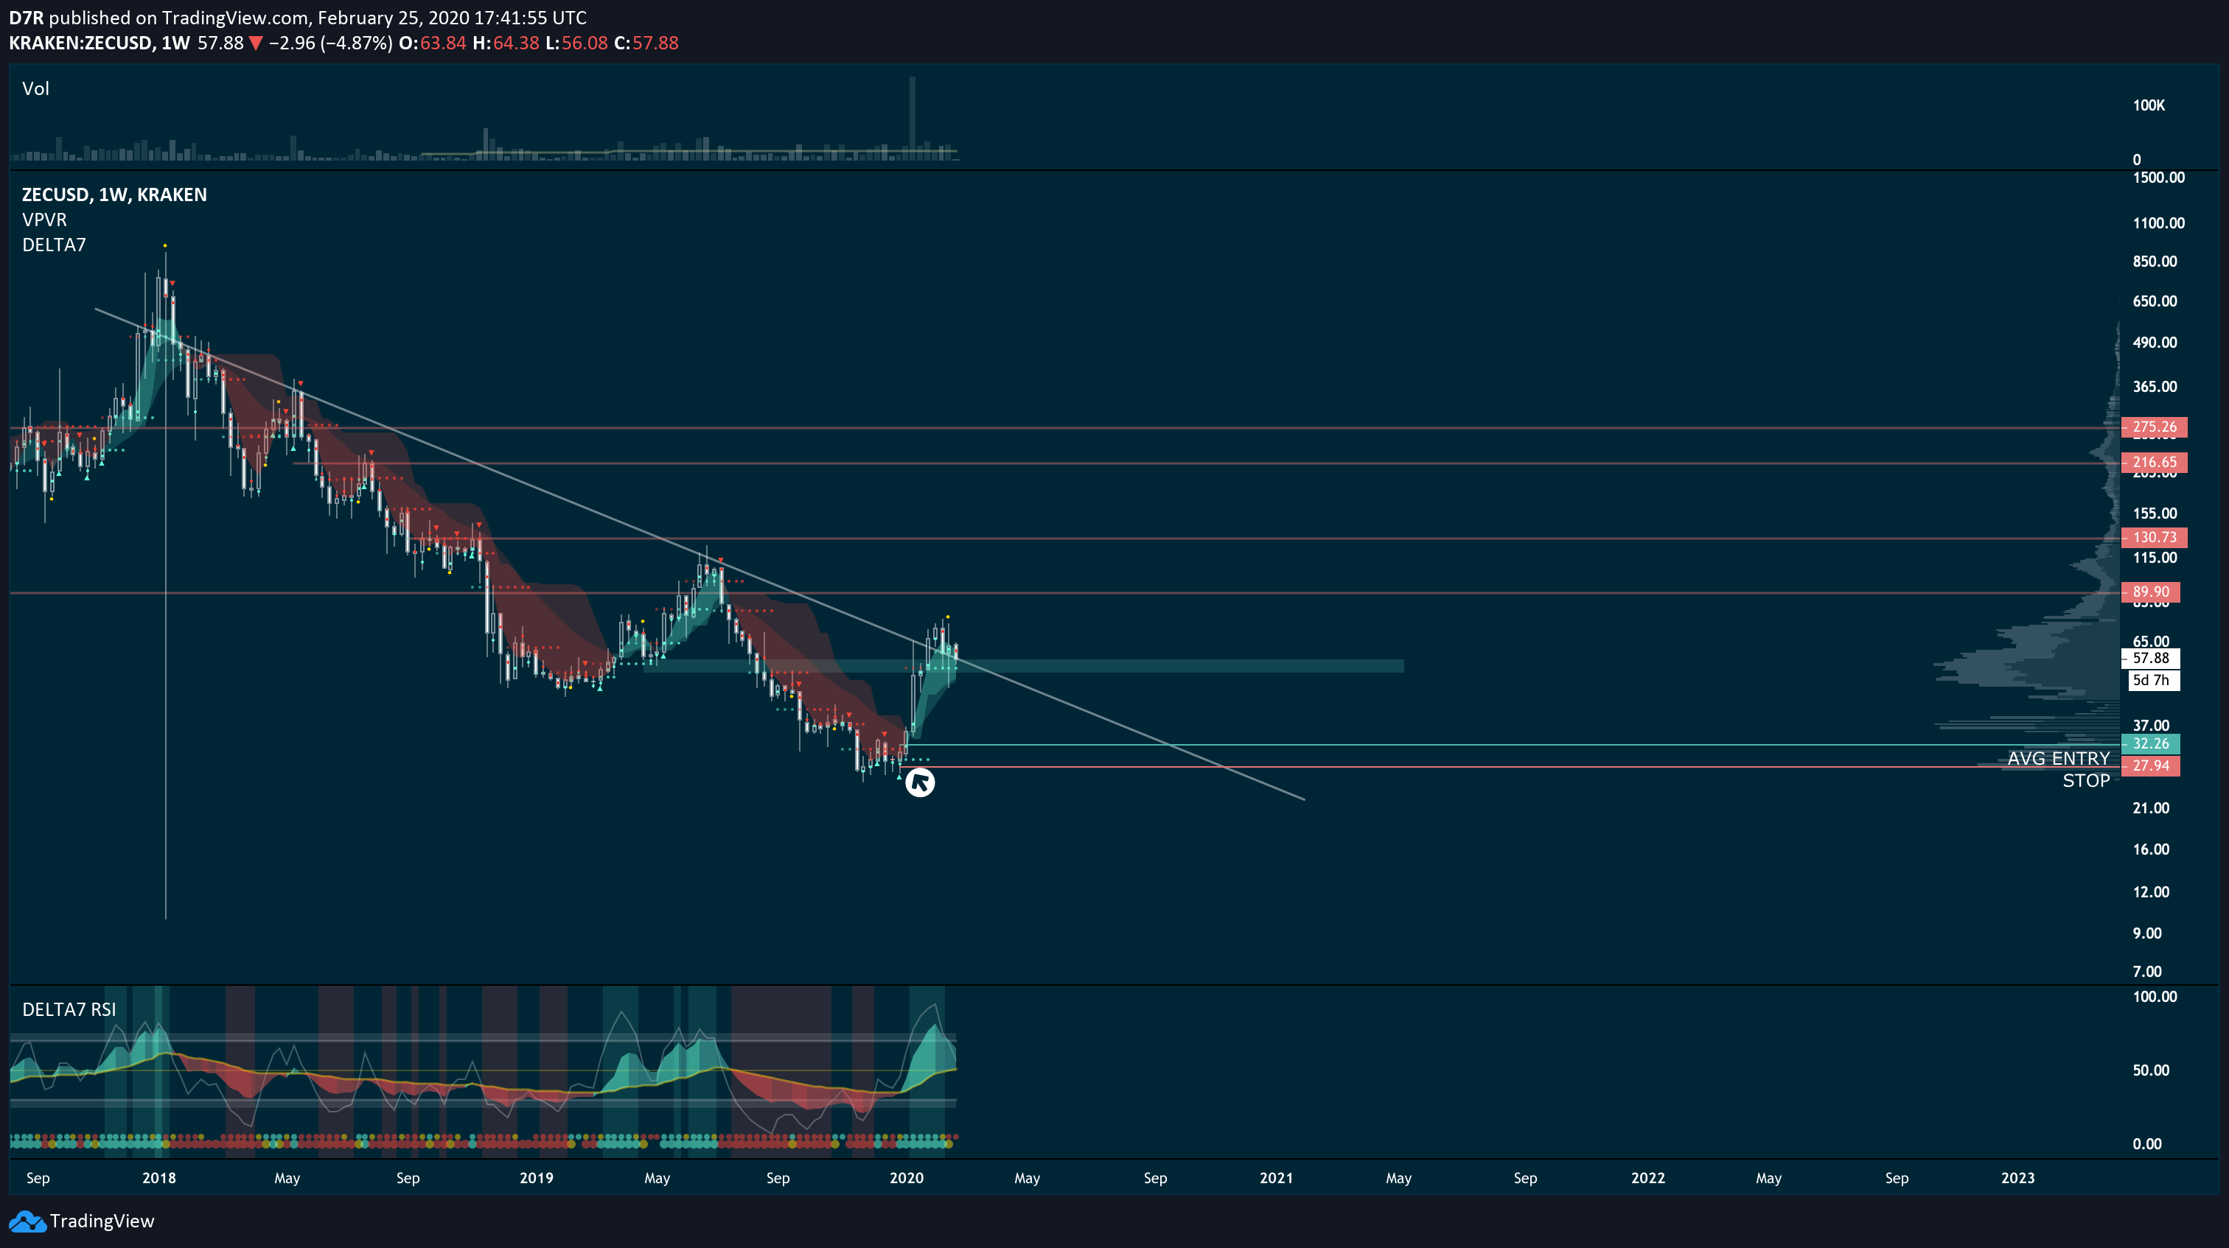The image size is (2229, 1248).
Task: Click the 2022 label on the time axis
Action: click(1648, 1178)
